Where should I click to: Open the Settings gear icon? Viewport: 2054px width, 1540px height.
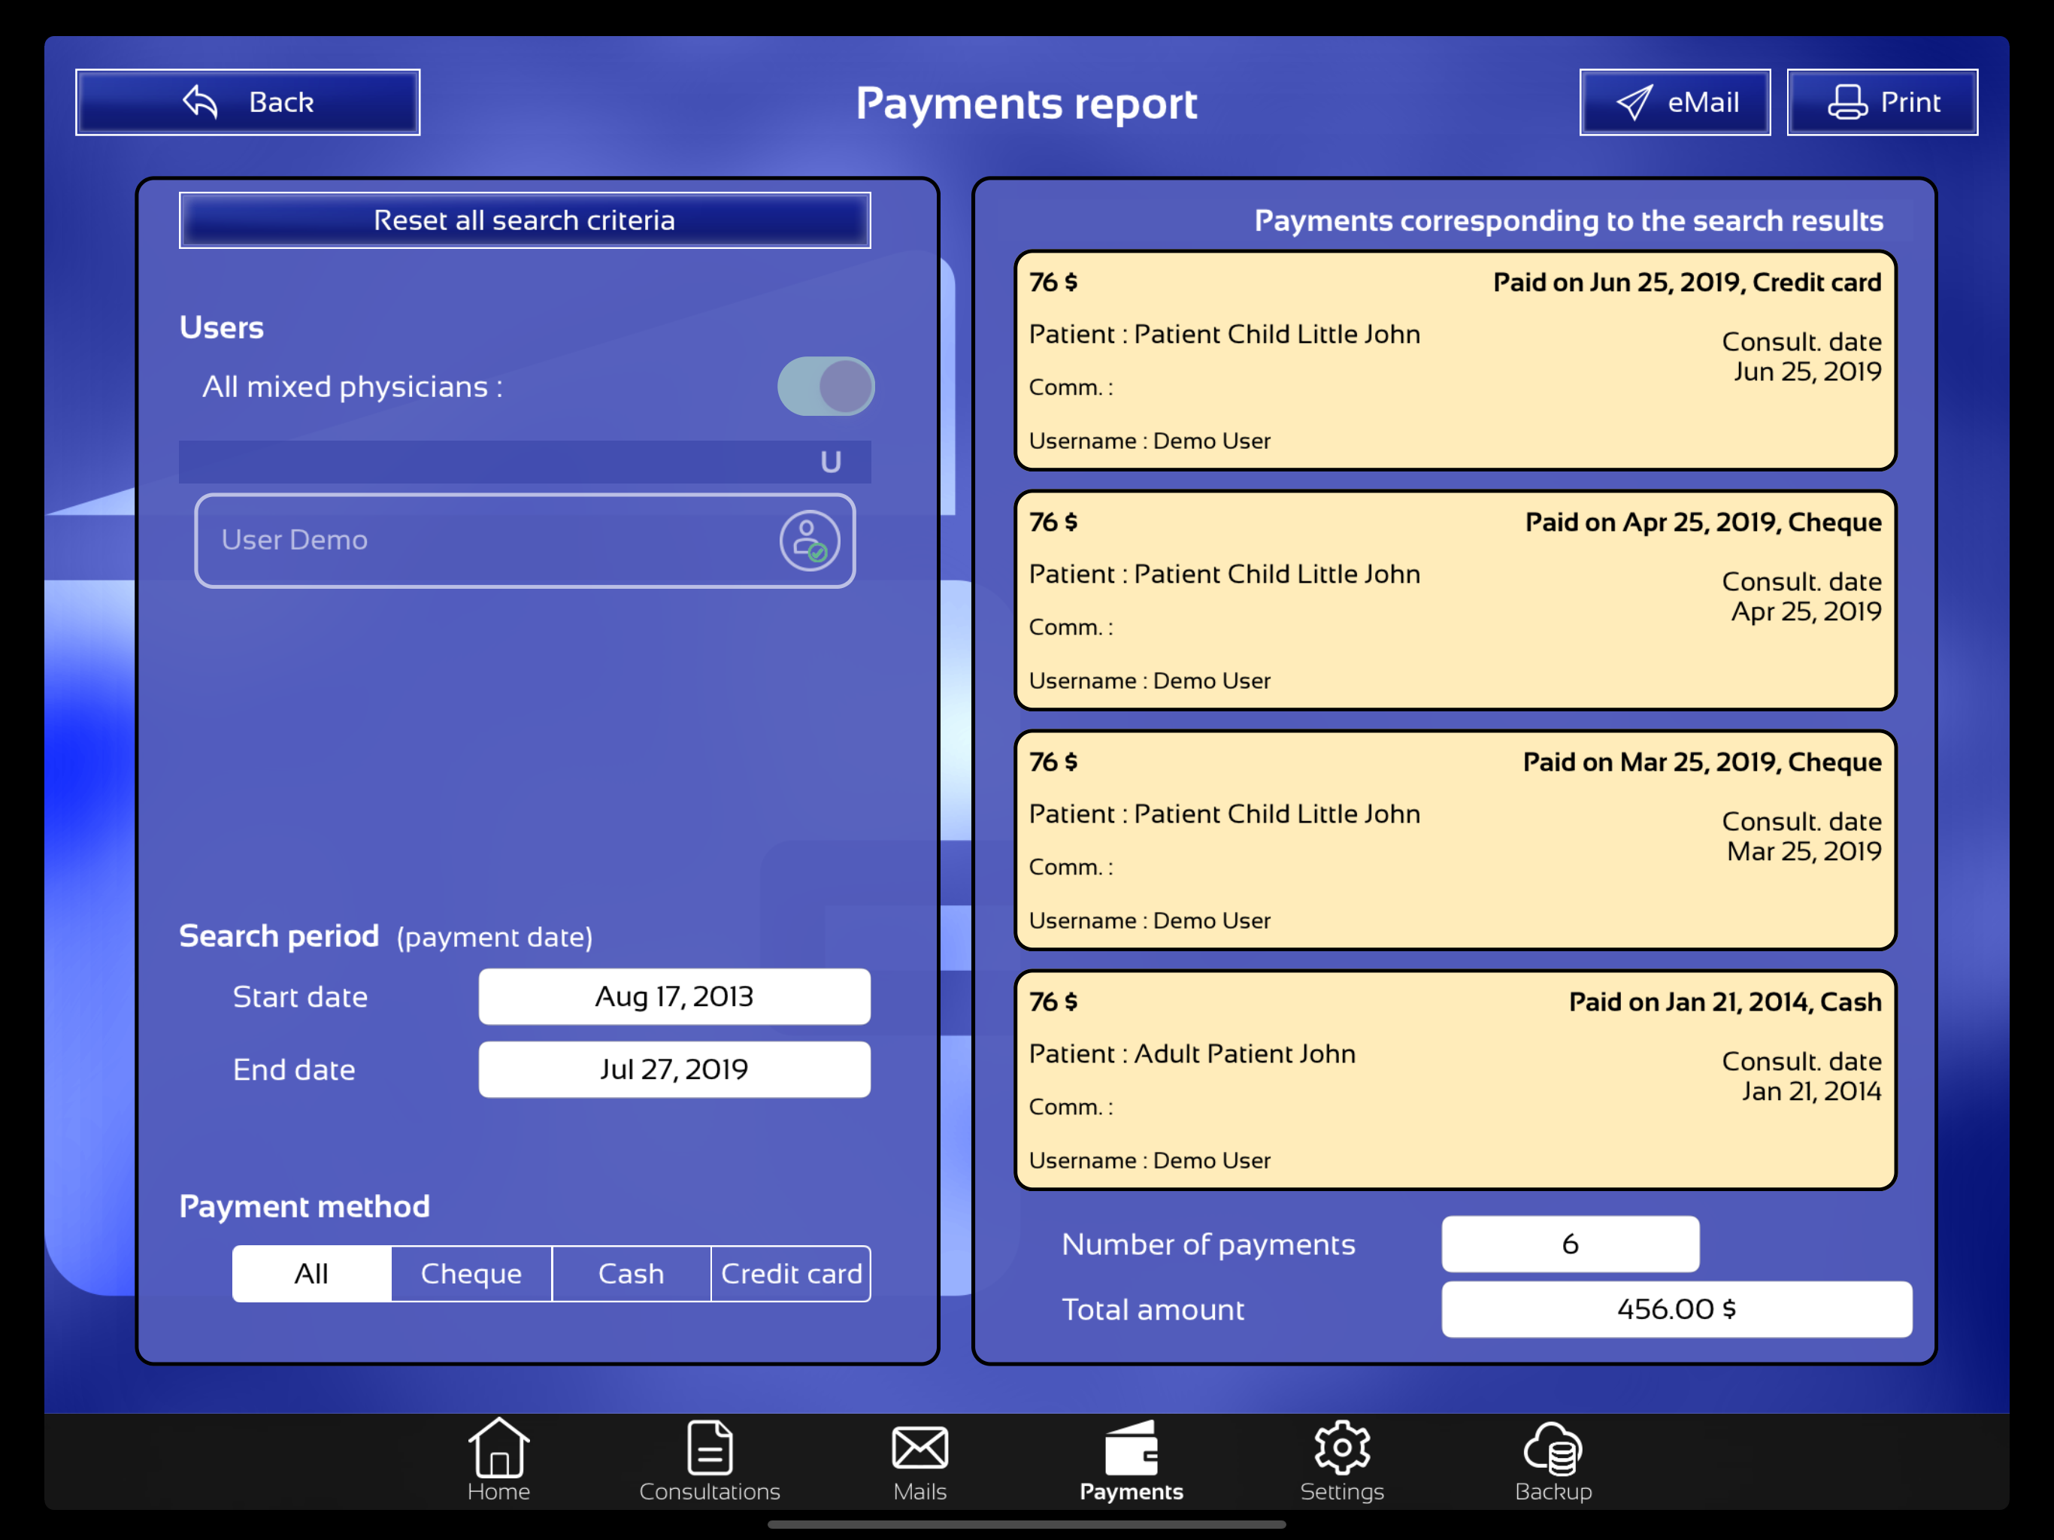(1342, 1447)
